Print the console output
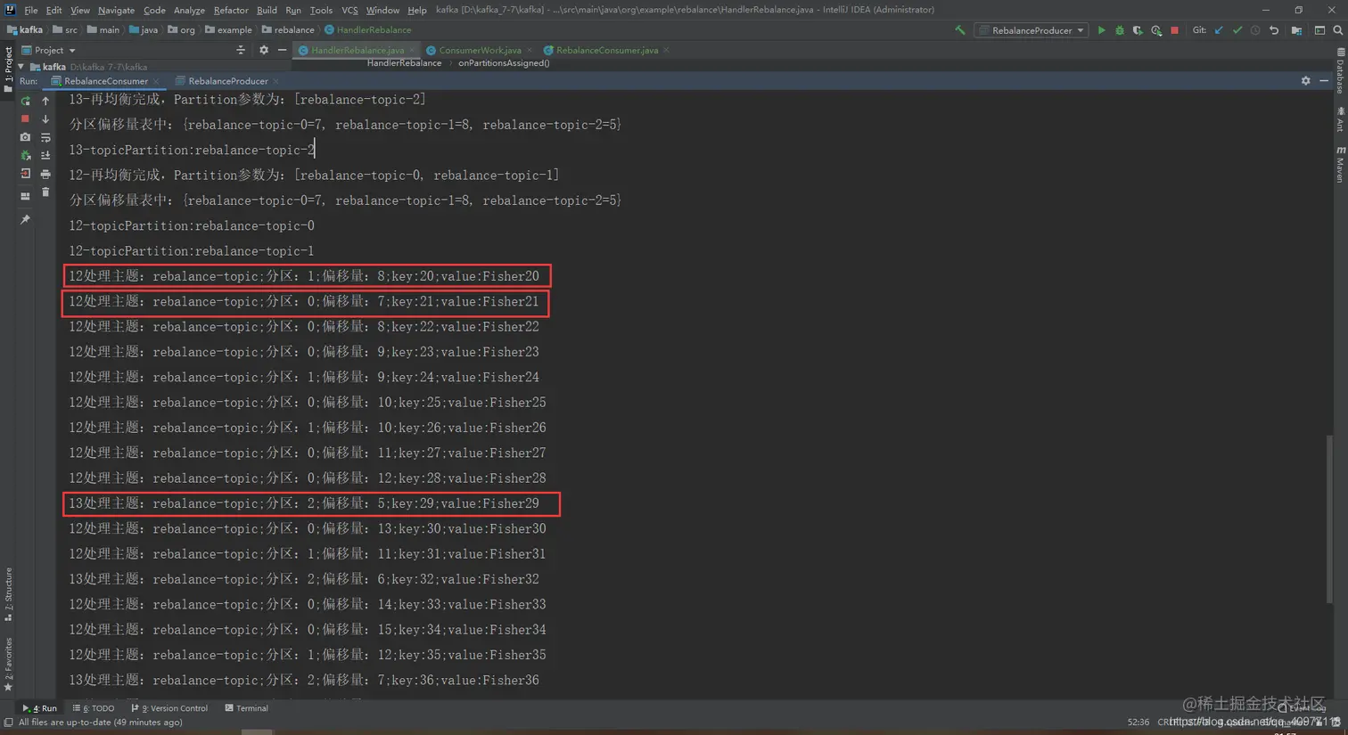 45,174
